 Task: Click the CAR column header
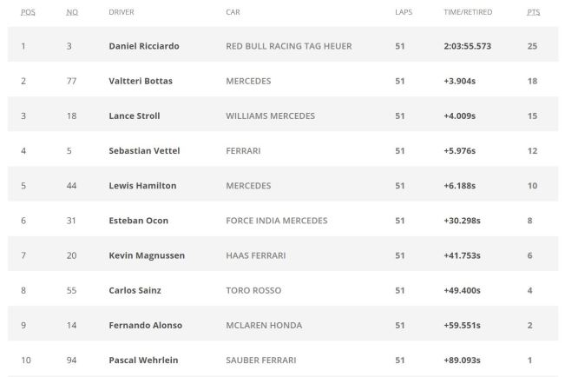click(233, 13)
